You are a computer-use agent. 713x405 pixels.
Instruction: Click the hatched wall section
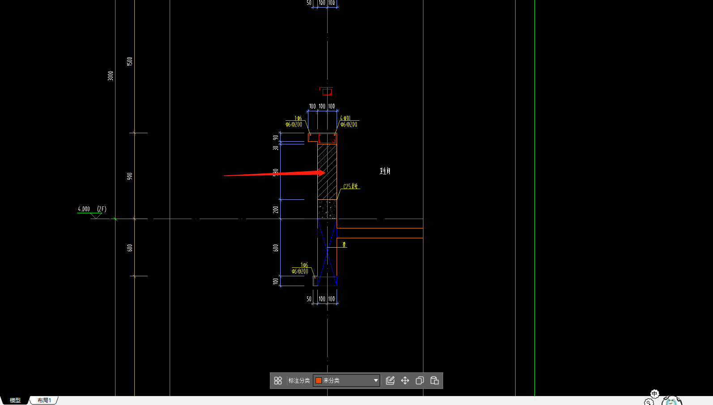point(327,172)
